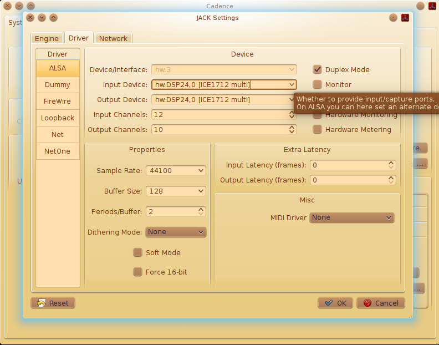The height and width of the screenshot is (345, 439).
Task: Select the ALSA driver
Action: click(x=58, y=68)
